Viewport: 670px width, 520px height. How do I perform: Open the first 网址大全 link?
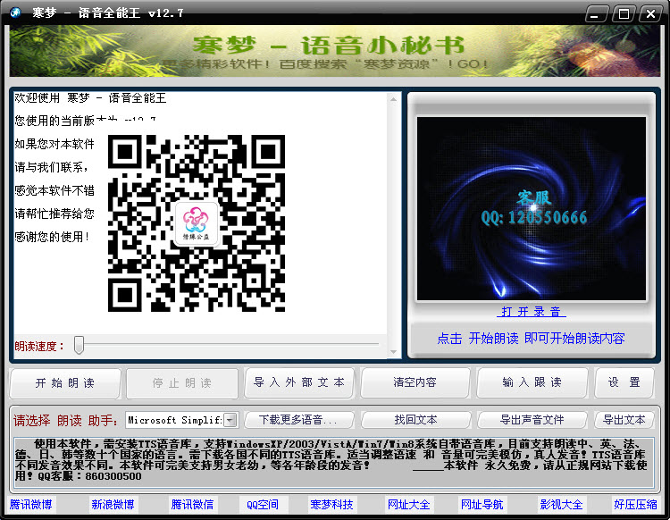coord(408,505)
